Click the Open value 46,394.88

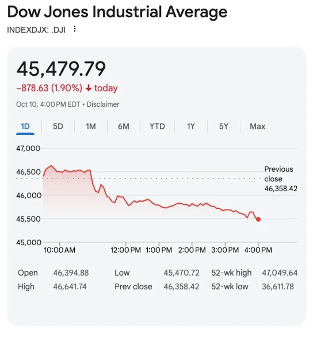[x=71, y=273]
